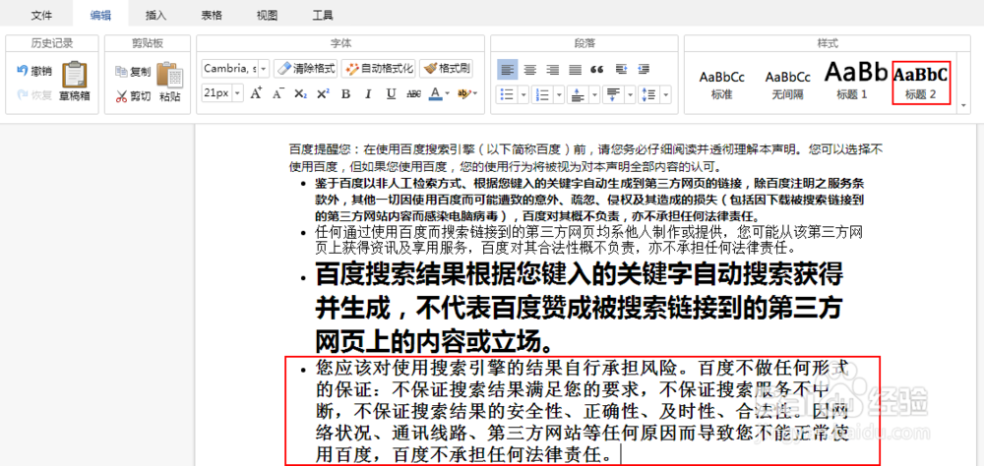This screenshot has height=466, width=984.
Task: Apply the Standard (标准) style
Action: 722,84
